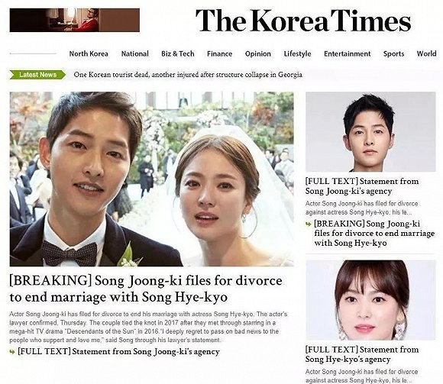Click the large wedding photo thumbnail

pyautogui.click(x=152, y=179)
